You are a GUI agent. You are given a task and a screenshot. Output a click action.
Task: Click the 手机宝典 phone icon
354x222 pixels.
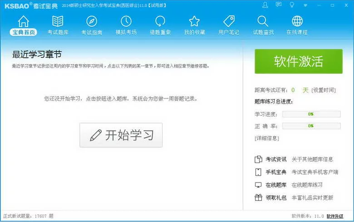pyautogui.click(x=258, y=172)
